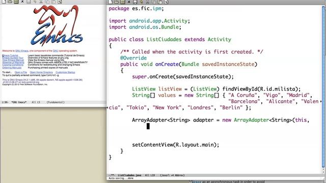The image size is (326, 183).
Task: Click 'Auto-saving...done' echo area message
Action: (x=121, y=178)
